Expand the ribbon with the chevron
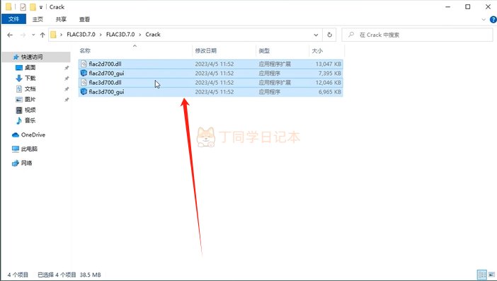Screen dimensions: 497x281 point(484,19)
